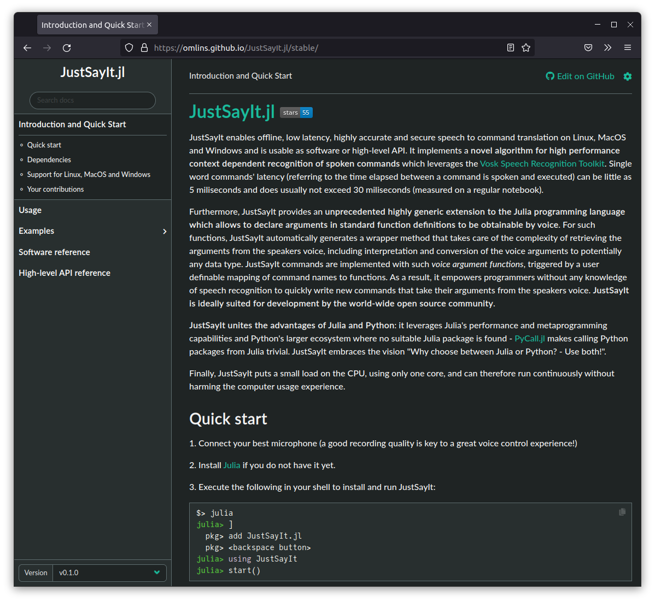
Task: Open documentation settings gear icon
Action: point(628,76)
